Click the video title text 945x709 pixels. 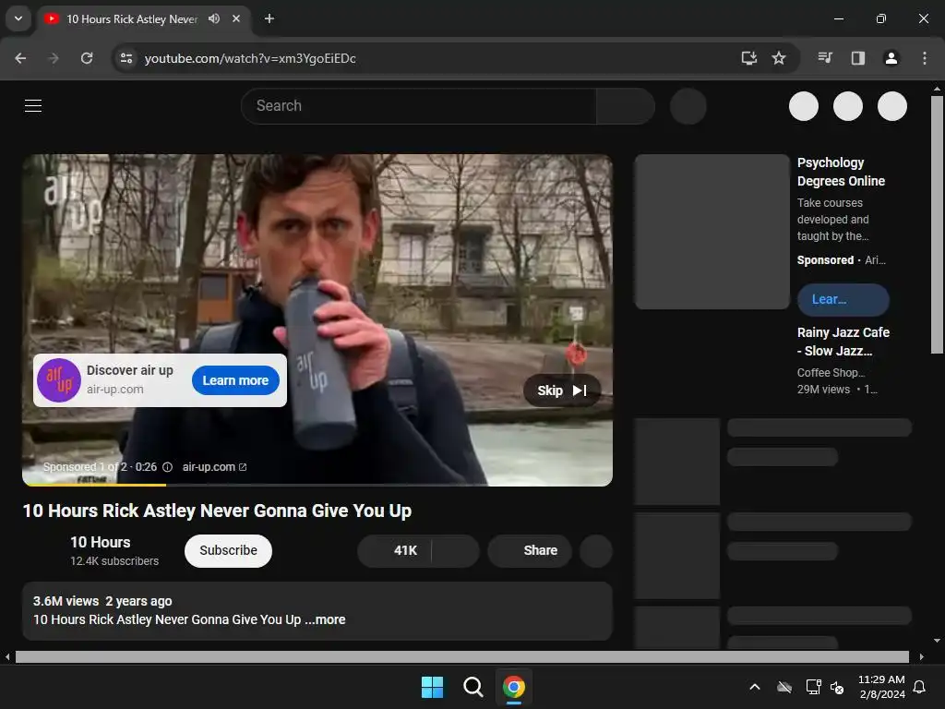(x=217, y=511)
